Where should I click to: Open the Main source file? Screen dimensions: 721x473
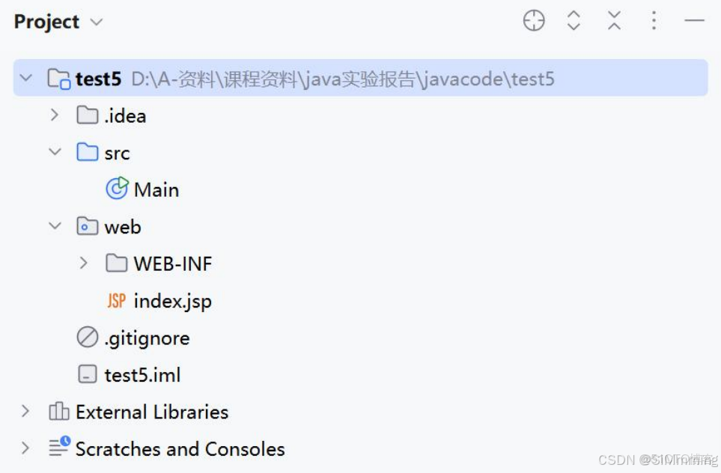pos(156,189)
